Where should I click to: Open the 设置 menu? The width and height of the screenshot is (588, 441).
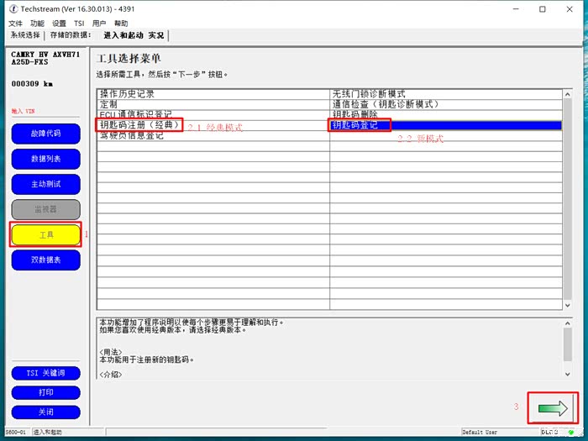click(59, 24)
